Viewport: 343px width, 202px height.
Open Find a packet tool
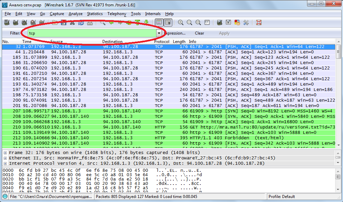(103, 22)
